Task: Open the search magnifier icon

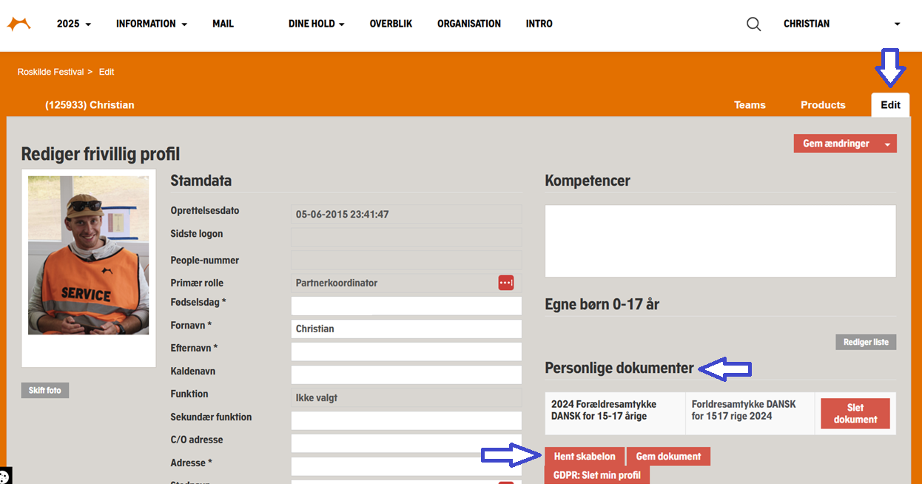Action: coord(753,24)
